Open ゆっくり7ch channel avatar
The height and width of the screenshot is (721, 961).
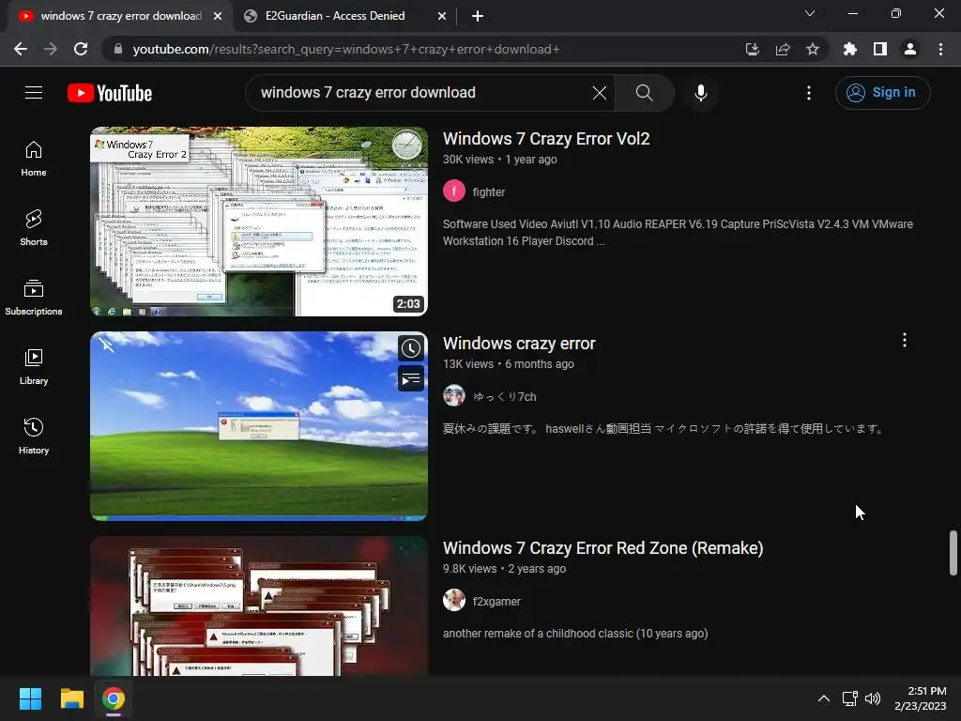tap(454, 396)
